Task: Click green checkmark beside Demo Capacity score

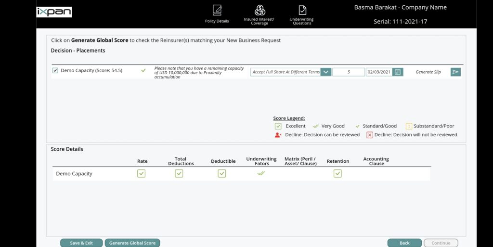Action: (143, 70)
